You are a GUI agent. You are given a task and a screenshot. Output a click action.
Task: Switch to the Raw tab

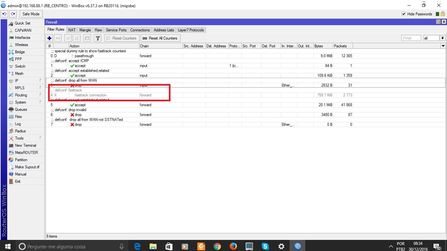click(98, 30)
